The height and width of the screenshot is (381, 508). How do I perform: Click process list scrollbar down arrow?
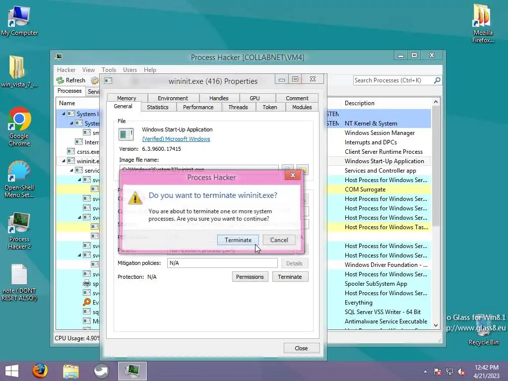(436, 325)
